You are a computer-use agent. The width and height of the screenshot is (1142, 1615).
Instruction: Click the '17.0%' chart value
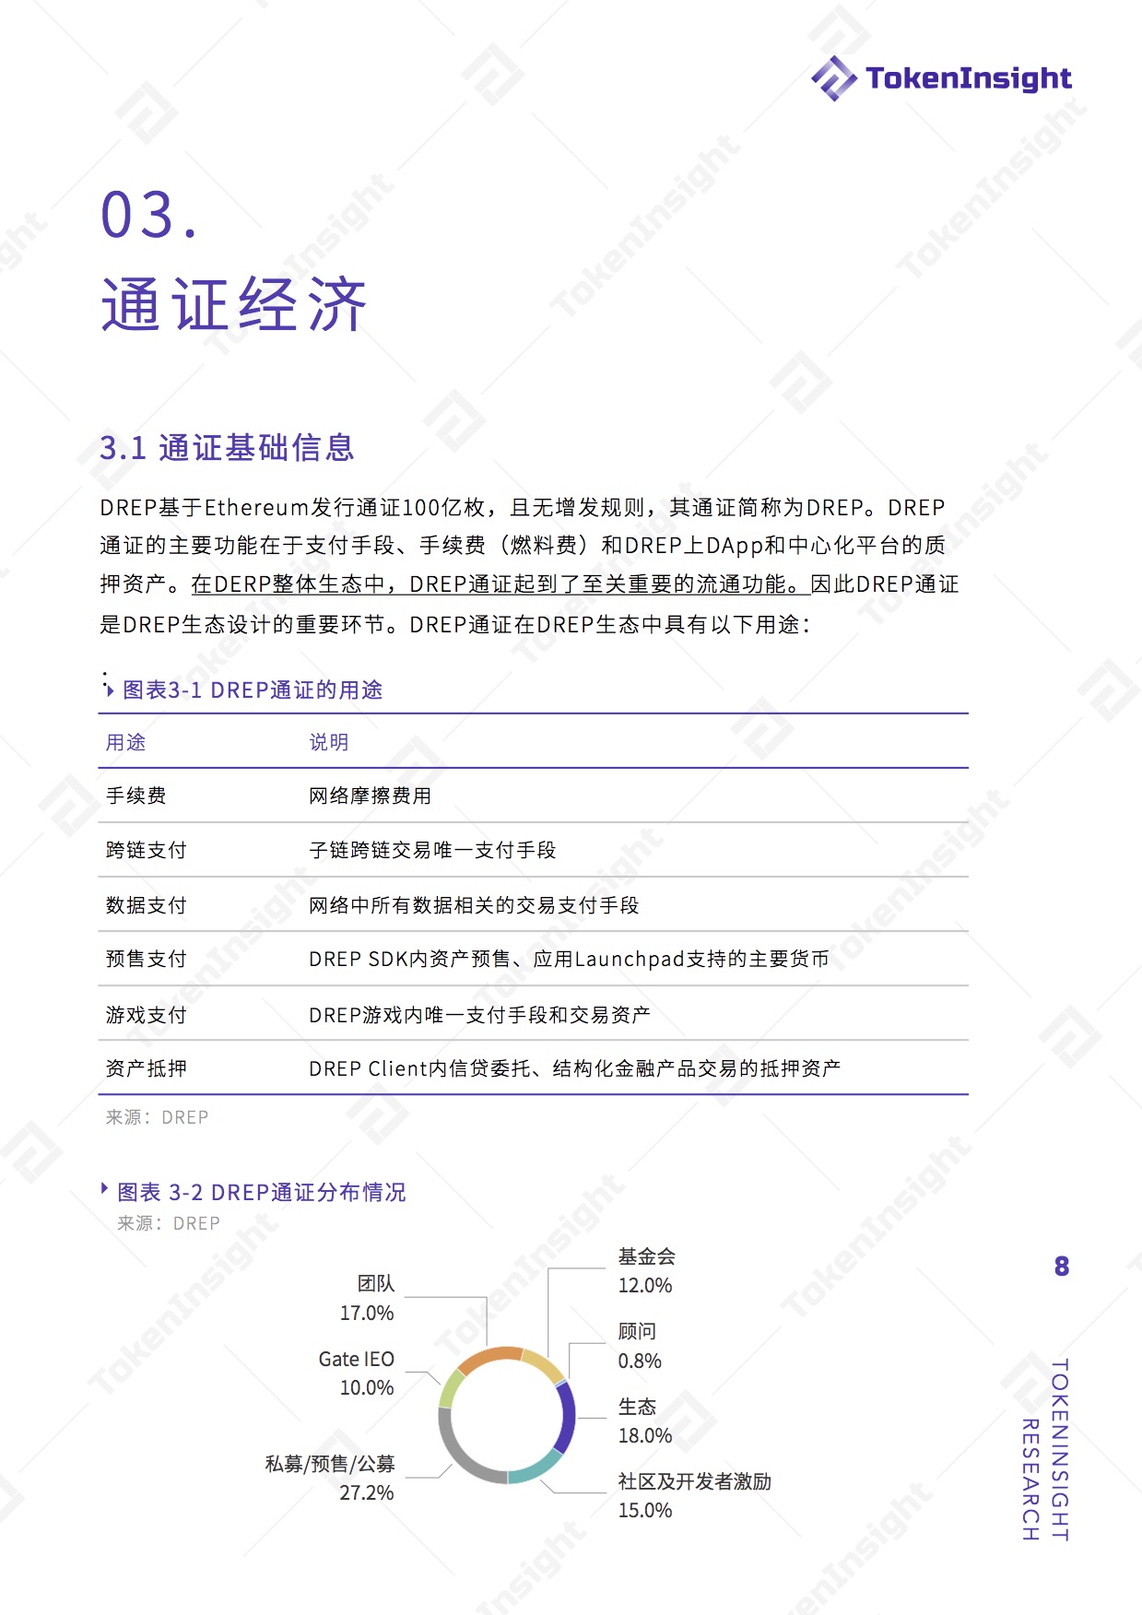coord(367,1313)
